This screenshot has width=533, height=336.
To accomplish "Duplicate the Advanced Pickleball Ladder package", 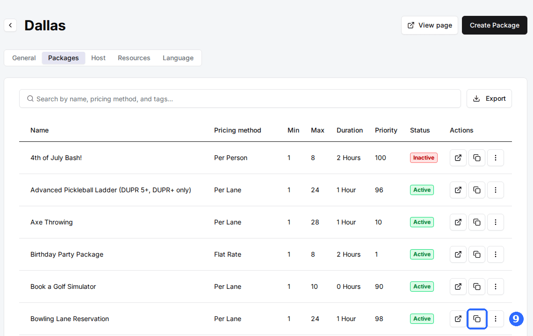I will [x=476, y=190].
